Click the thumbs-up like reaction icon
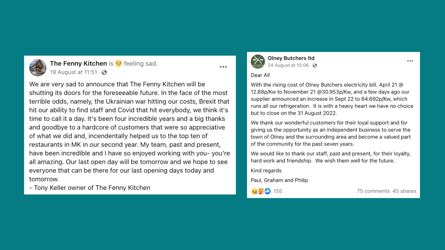Screen dimensions: 445x250 pos(267,191)
